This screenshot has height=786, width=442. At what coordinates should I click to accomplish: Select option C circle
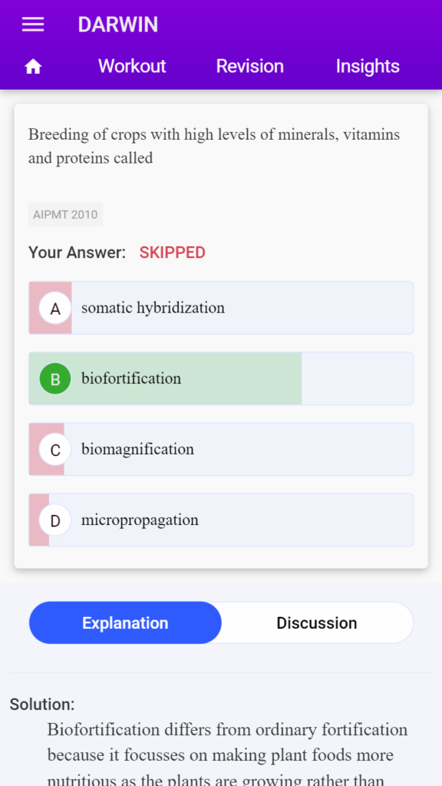pyautogui.click(x=55, y=450)
